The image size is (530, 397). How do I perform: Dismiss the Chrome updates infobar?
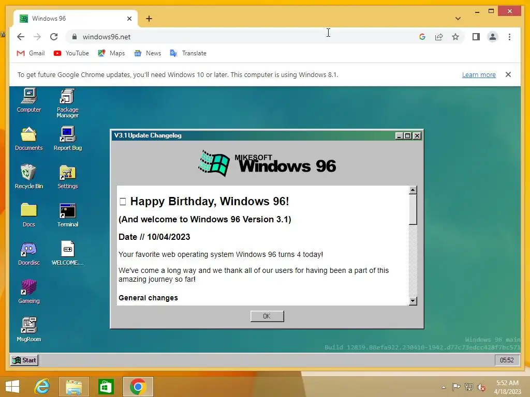pyautogui.click(x=508, y=74)
